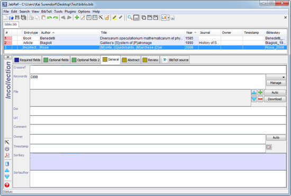
Task: Select the biblio.bib database tab
Action: [x=11, y=24]
